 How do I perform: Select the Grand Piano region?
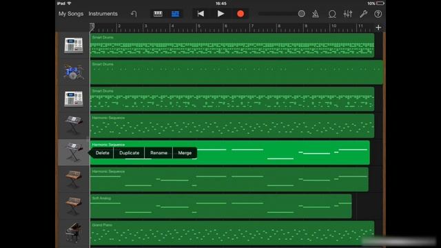(x=232, y=233)
